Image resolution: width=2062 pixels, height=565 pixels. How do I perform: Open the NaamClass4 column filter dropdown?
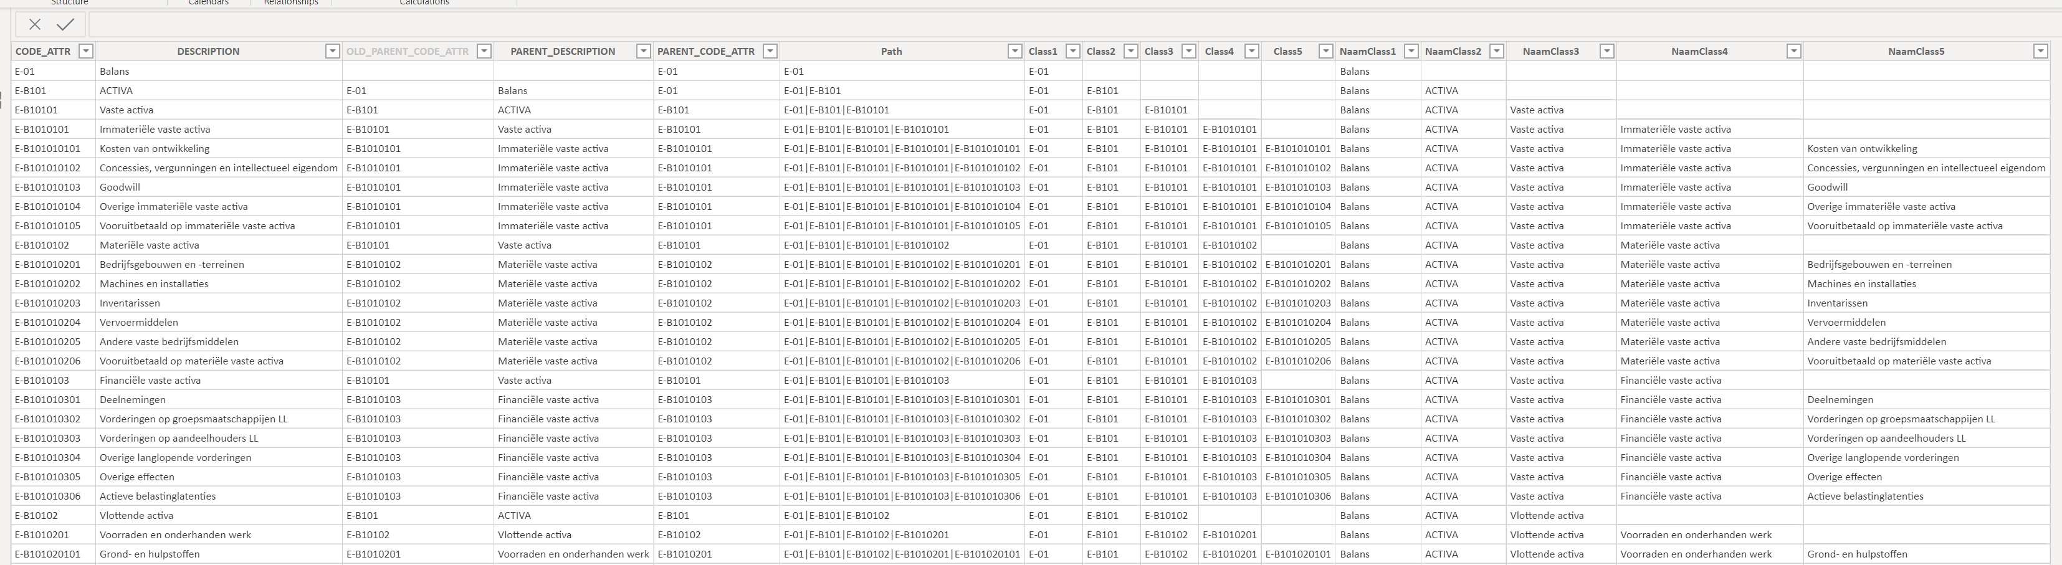coord(1794,51)
